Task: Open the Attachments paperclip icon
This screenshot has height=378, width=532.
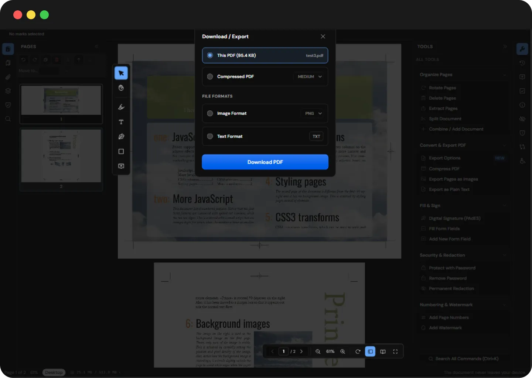Action: [8, 77]
